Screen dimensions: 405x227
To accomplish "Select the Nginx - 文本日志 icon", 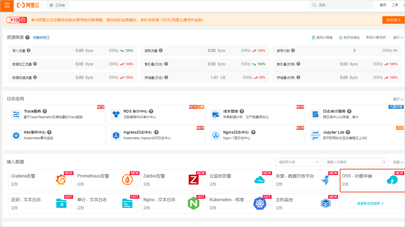I will [x=194, y=203].
